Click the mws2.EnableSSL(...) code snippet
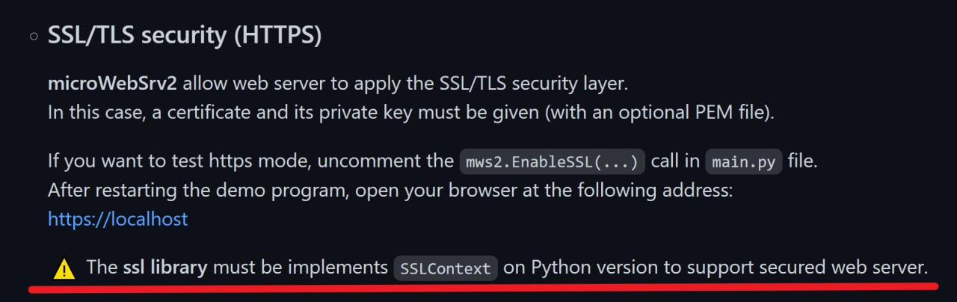The width and height of the screenshot is (957, 302). [551, 161]
